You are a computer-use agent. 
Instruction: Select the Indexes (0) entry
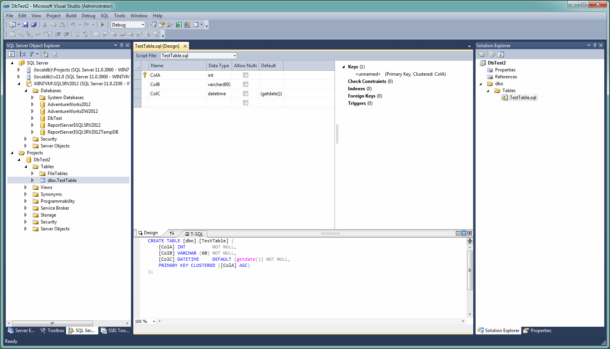click(x=360, y=89)
